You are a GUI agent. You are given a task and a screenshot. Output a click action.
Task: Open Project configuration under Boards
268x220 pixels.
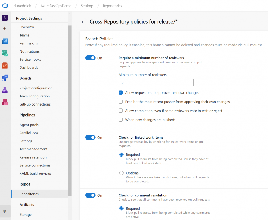click(36, 88)
